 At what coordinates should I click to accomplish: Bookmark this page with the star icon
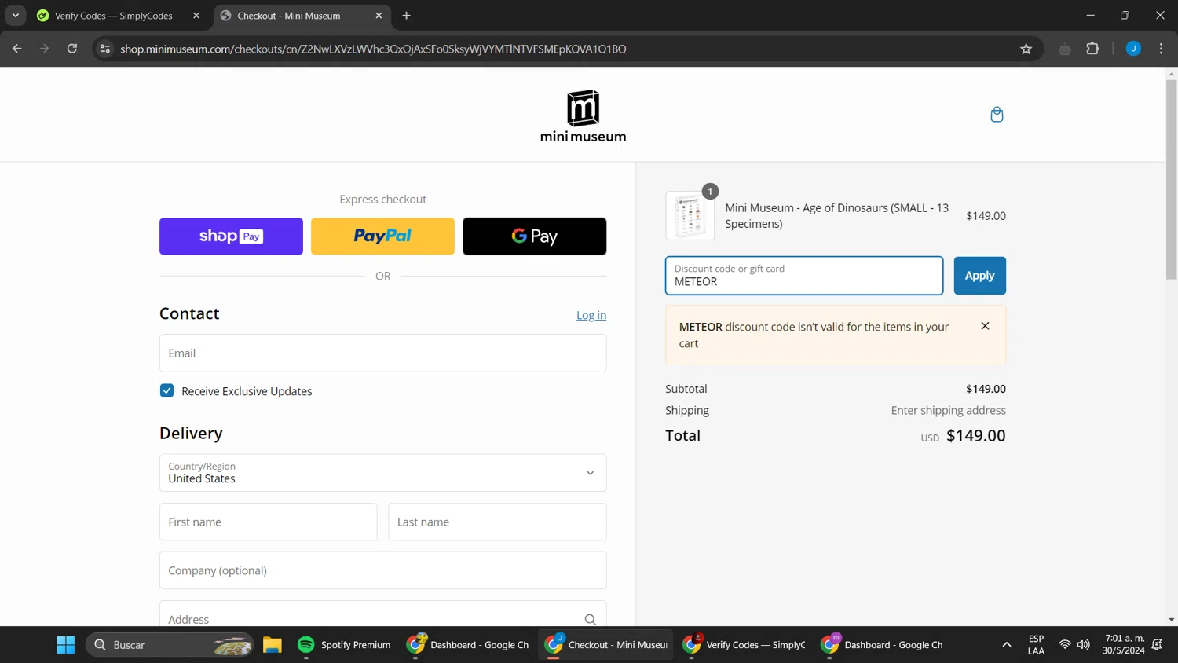click(x=1026, y=49)
